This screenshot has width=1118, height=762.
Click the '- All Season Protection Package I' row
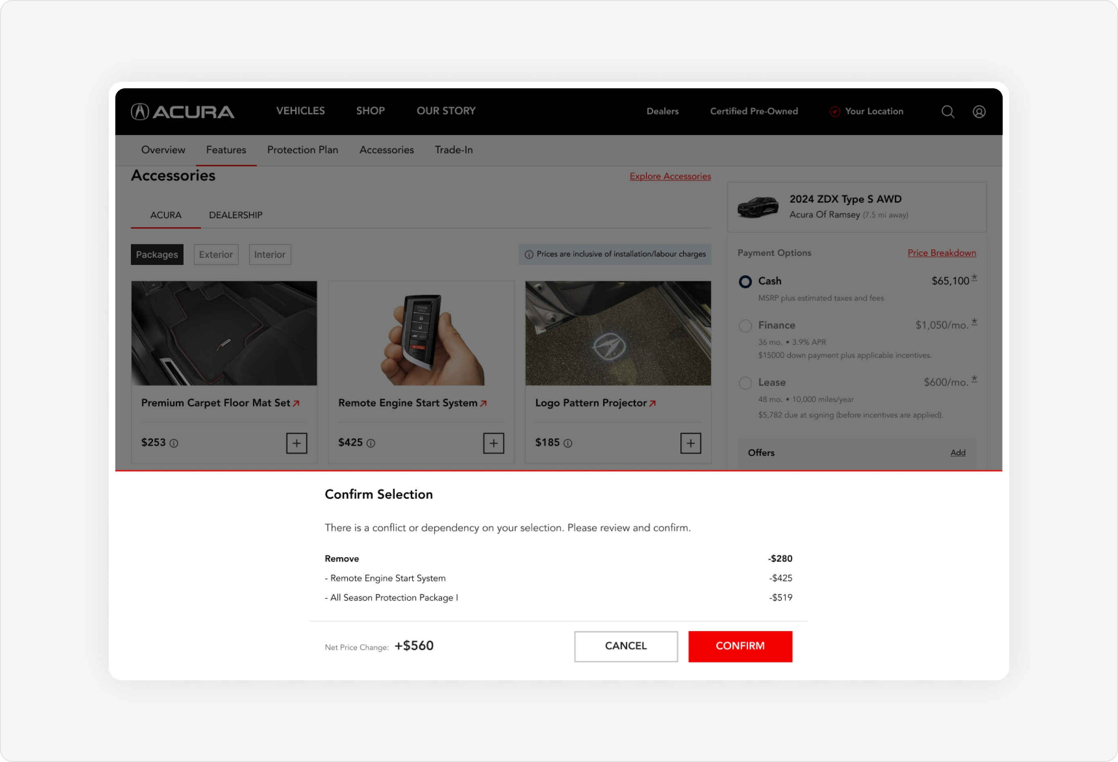coord(559,598)
